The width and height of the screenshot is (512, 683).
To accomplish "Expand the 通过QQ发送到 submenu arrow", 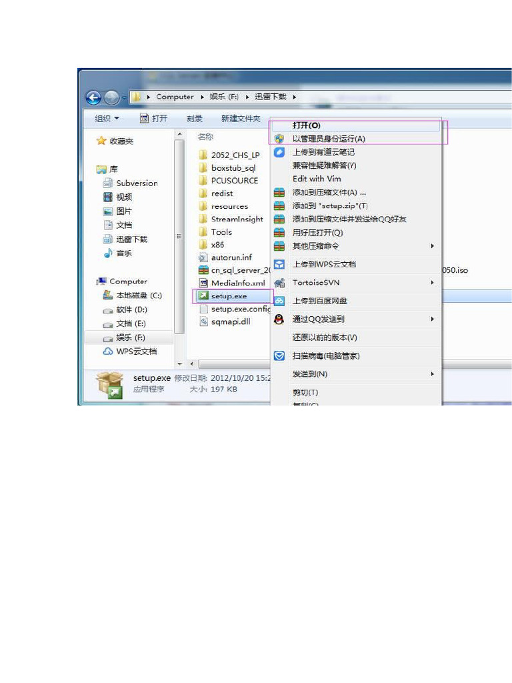I will [x=432, y=319].
